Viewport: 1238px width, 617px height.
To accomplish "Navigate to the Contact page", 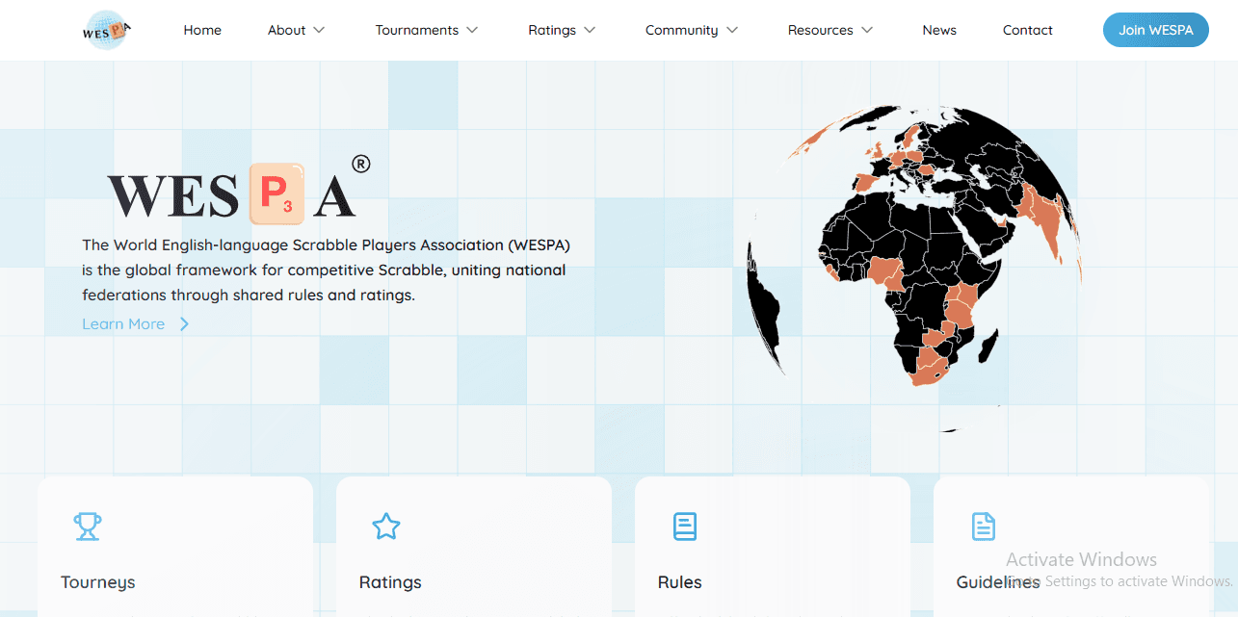I will (x=1027, y=31).
